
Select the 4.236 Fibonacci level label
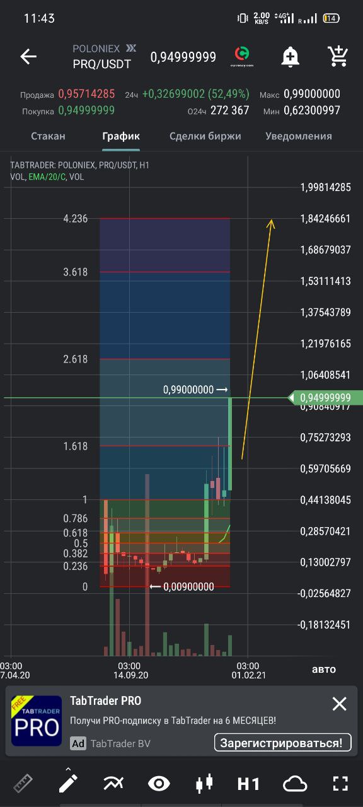click(x=75, y=219)
